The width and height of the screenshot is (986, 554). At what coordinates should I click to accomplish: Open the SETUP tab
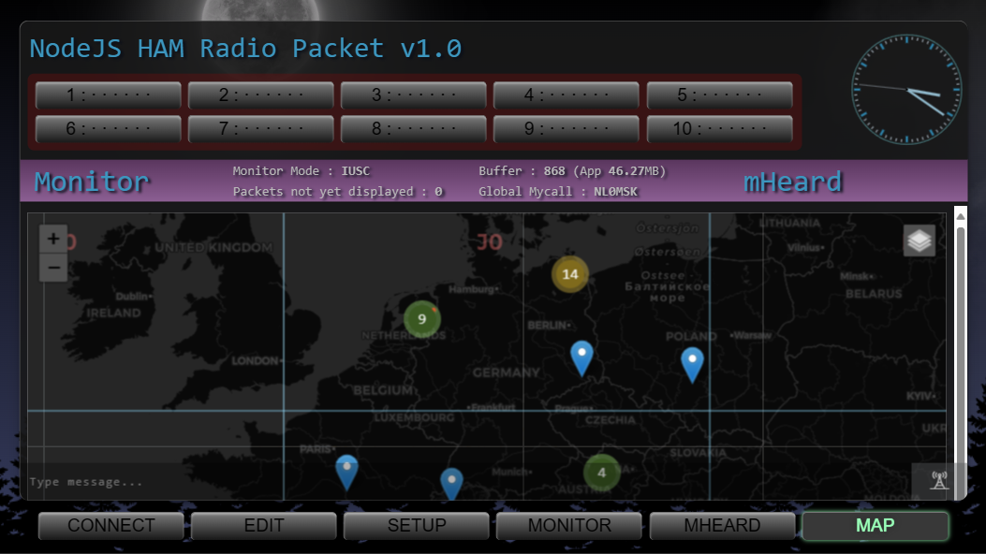click(x=417, y=526)
